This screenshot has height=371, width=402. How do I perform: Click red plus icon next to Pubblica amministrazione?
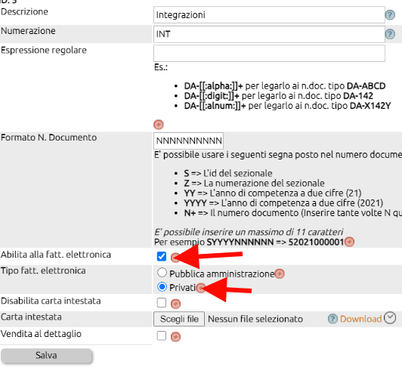[x=280, y=274]
